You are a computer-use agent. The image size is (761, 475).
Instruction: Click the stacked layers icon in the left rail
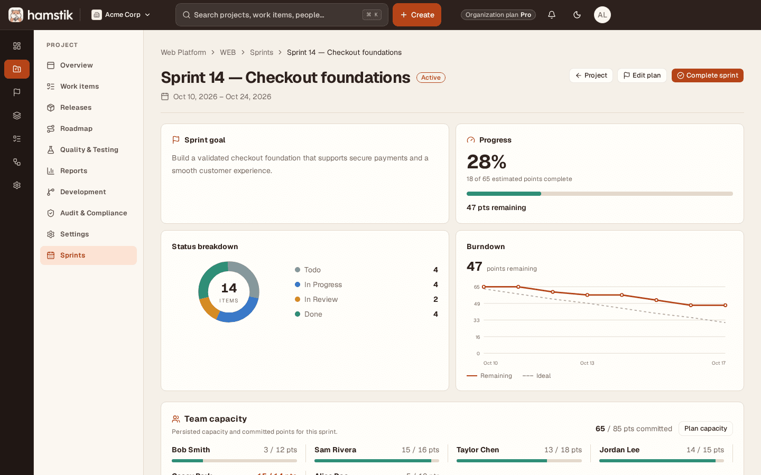(17, 116)
